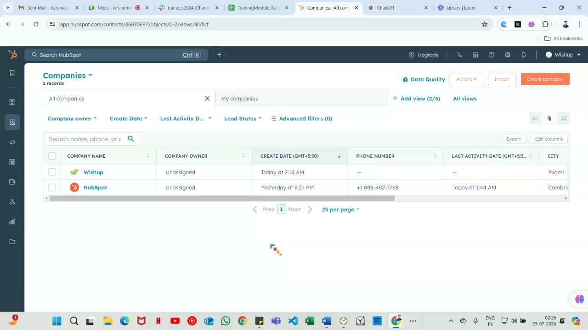Select the Wishup row checkbox

(52, 172)
